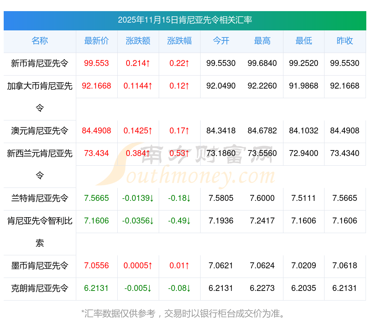Open the 兰特肯尼亚先令 row name
The image size is (370, 325).
click(x=40, y=198)
